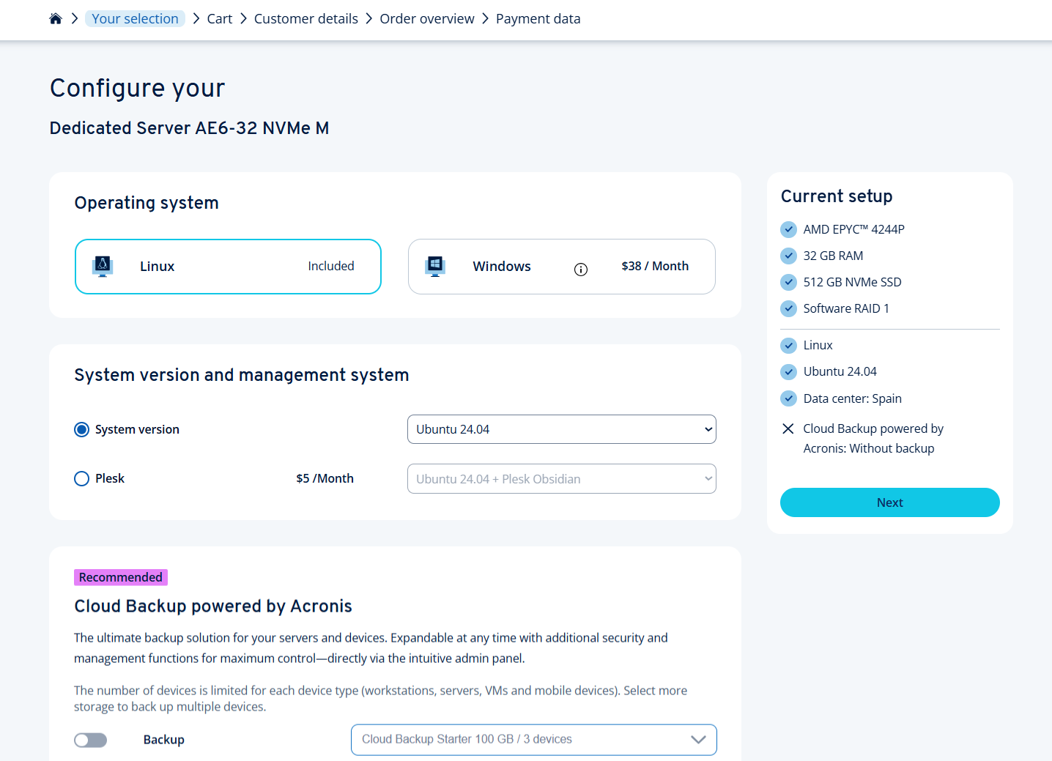
Task: Click Acronis: Without backup text
Action: 869,448
